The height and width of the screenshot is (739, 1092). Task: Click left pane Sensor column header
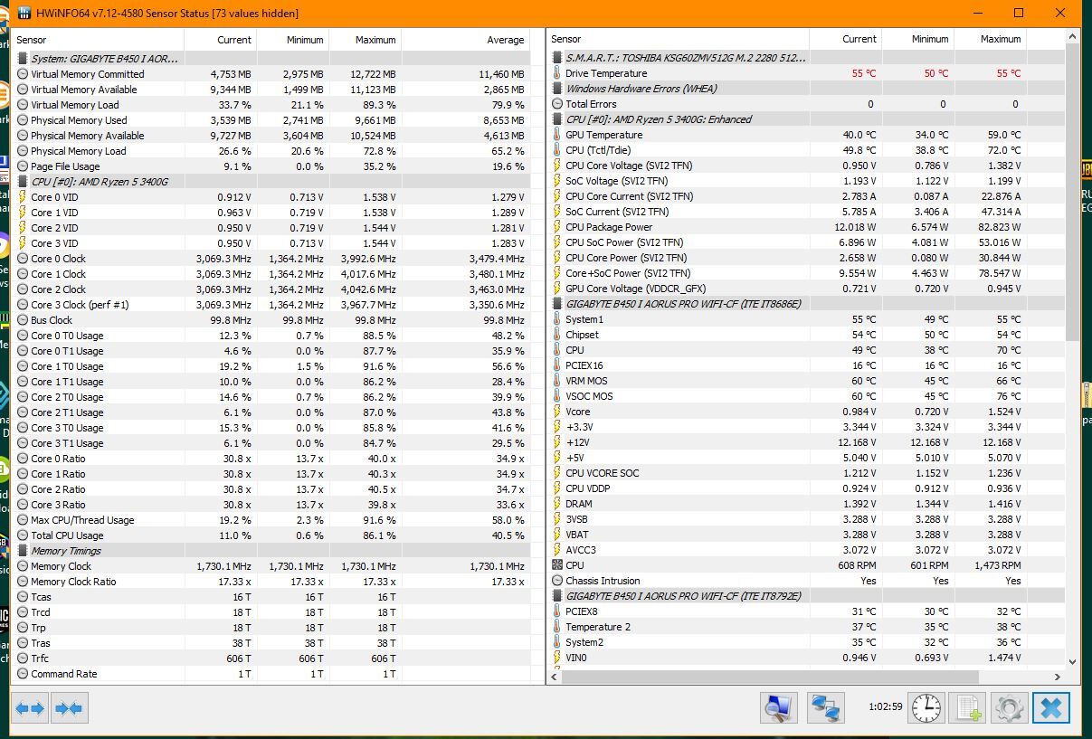tap(97, 40)
